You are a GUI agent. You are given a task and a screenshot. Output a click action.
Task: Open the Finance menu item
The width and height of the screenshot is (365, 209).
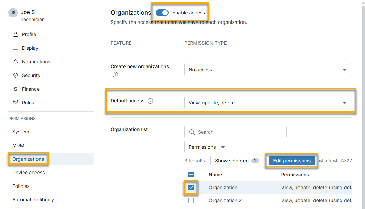click(30, 89)
